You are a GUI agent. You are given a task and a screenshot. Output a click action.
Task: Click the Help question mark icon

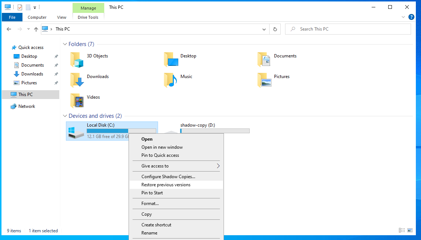point(411,17)
